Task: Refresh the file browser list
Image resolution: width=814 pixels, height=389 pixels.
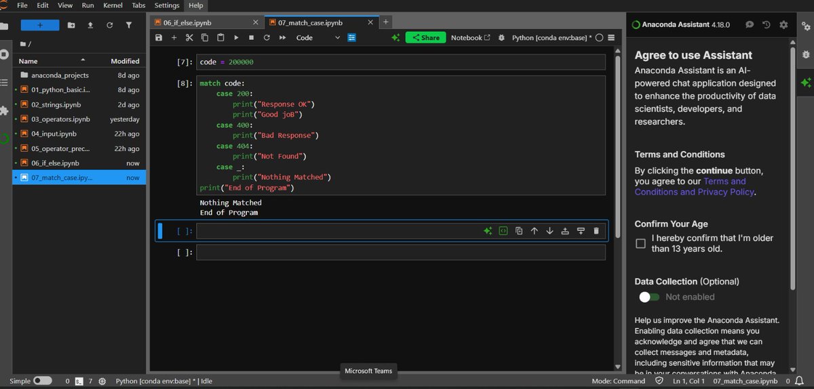Action: coord(109,25)
